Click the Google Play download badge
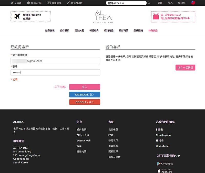Image resolution: width=205 pixels, height=173 pixels. coord(165,163)
